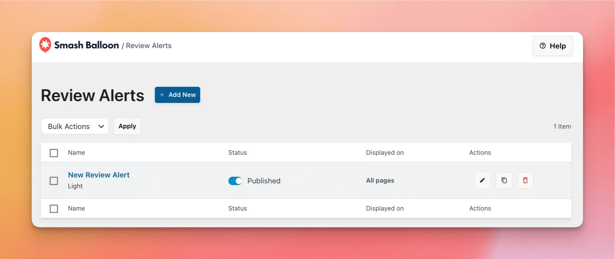
Task: Click the bottom Name column footer
Action: pyautogui.click(x=76, y=208)
